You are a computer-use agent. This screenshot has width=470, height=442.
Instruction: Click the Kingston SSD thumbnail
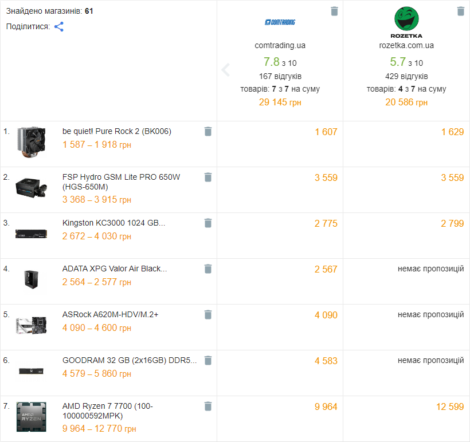click(x=31, y=234)
